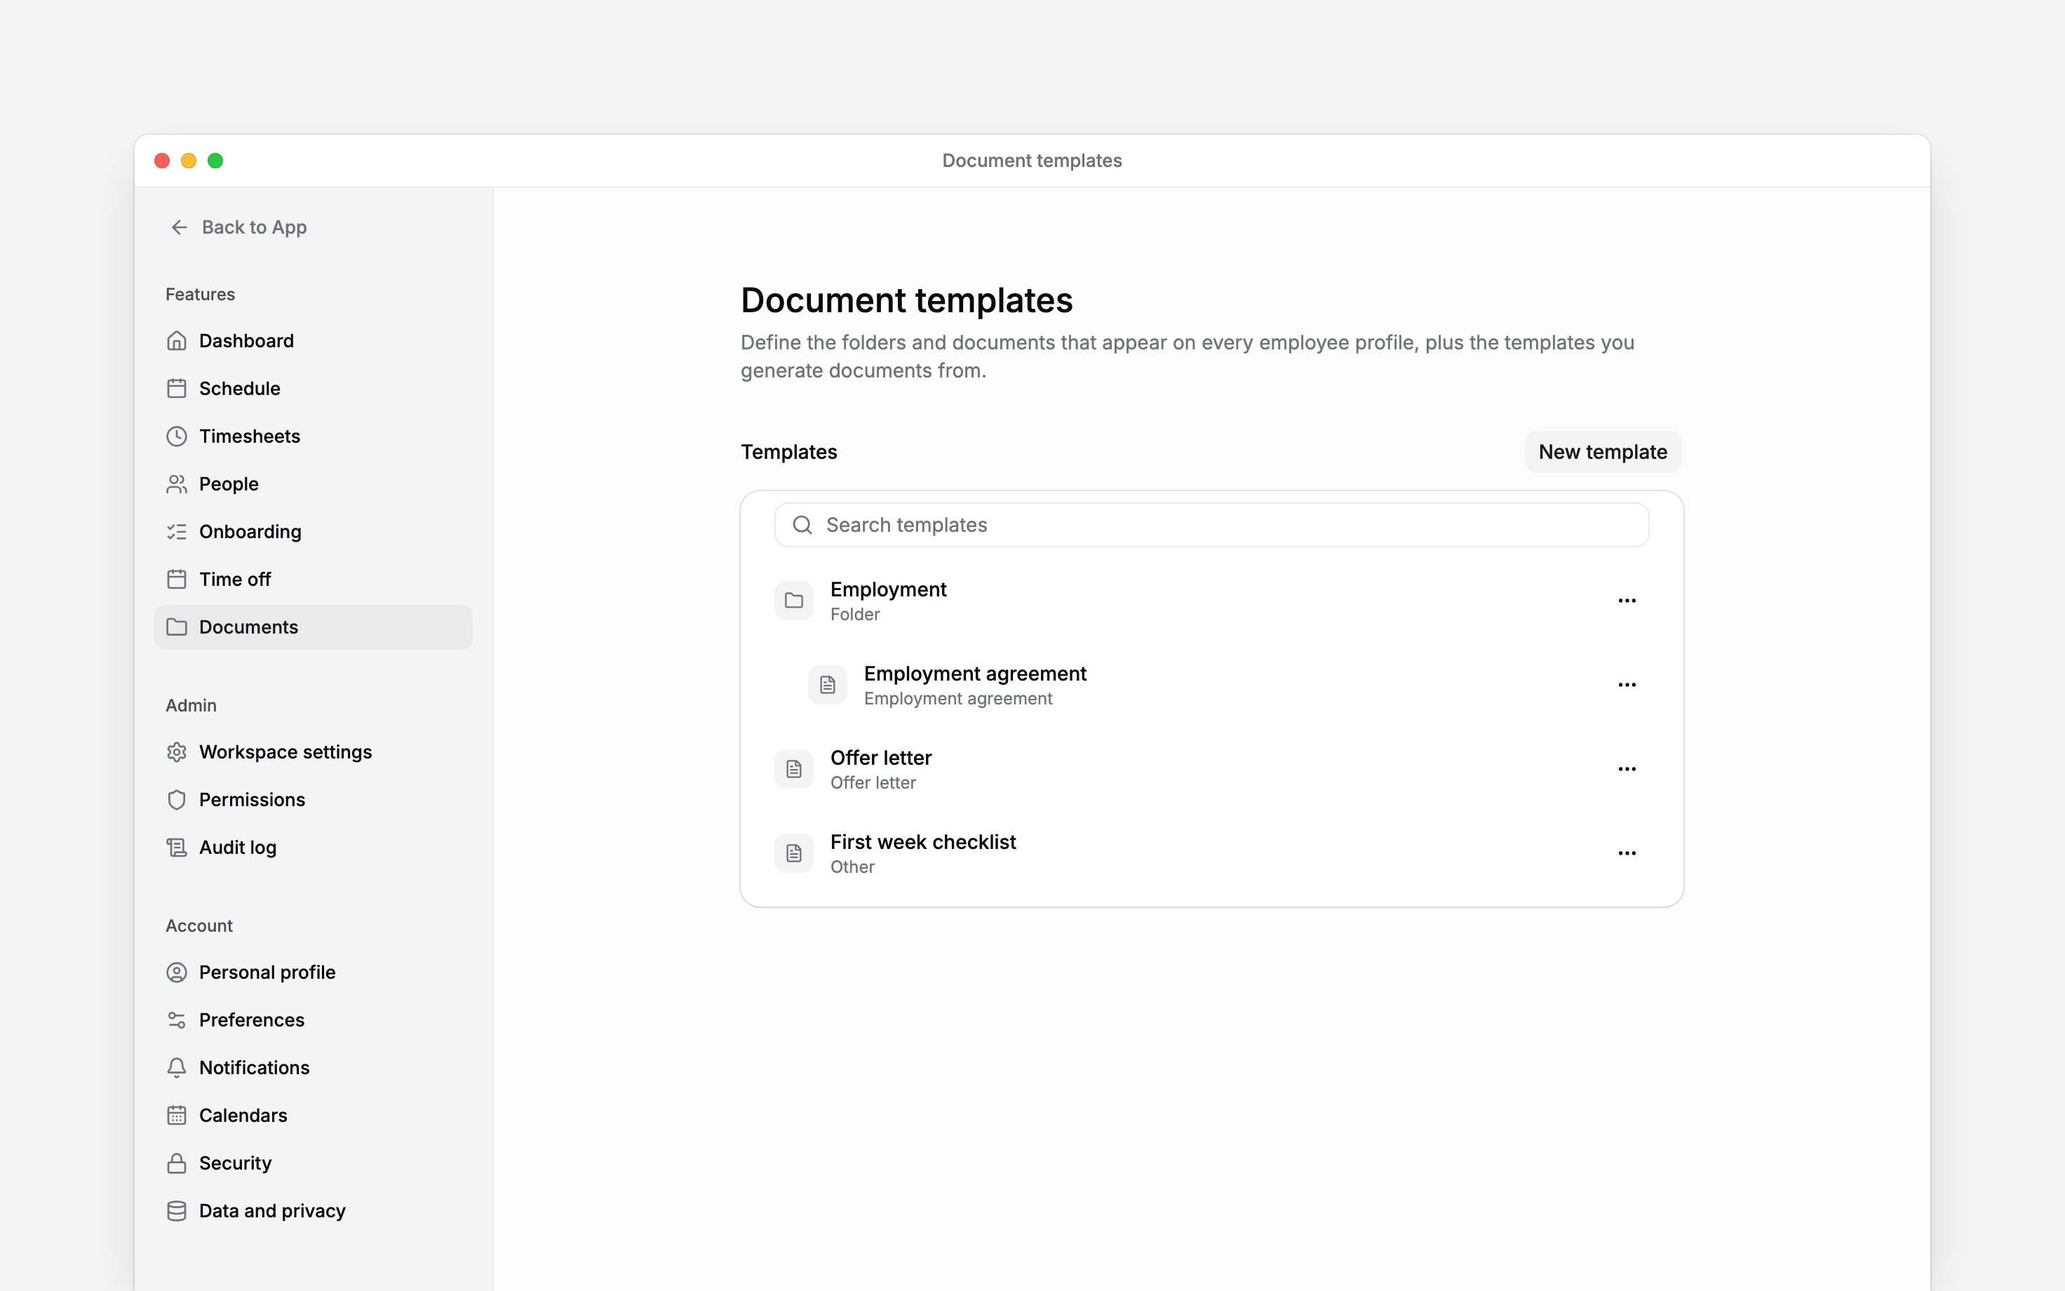Click the Workspace settings gear icon
The width and height of the screenshot is (2065, 1291).
pos(177,752)
